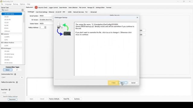Click the DevConfig app icon in the title bar

(1, 1)
